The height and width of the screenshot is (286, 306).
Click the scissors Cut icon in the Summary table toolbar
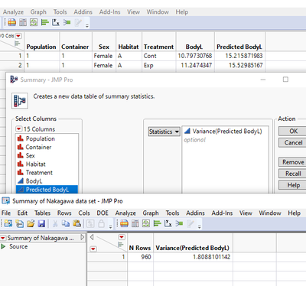(55, 223)
